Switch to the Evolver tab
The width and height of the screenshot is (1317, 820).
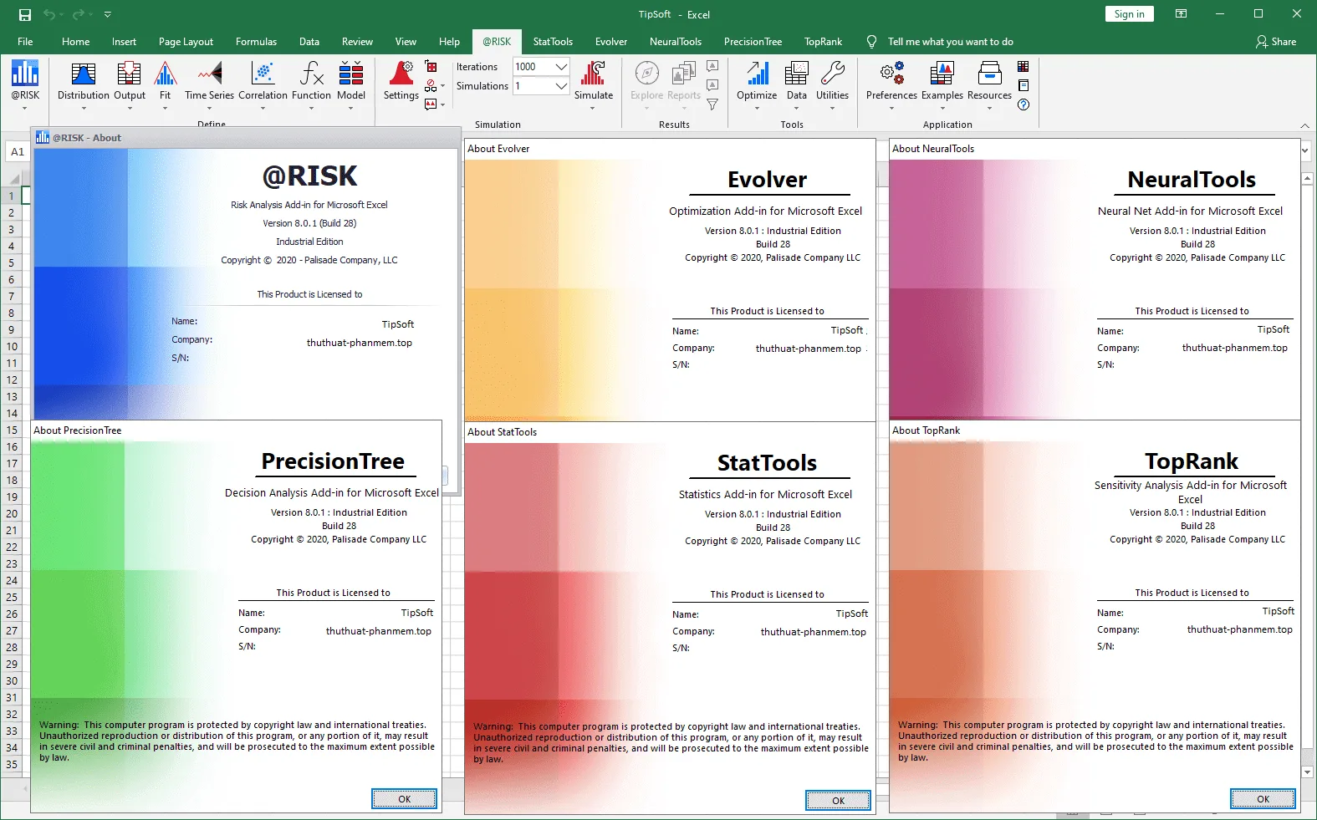(611, 42)
